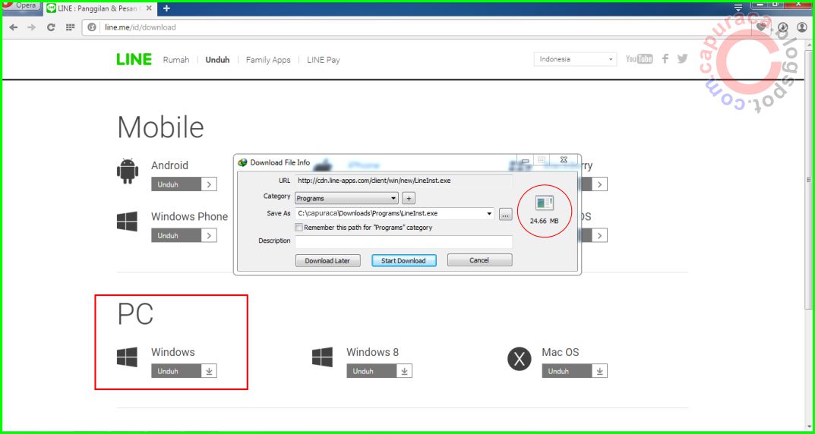Open LINE's Twitter bird icon
Screen dimensions: 815x434
(683, 58)
